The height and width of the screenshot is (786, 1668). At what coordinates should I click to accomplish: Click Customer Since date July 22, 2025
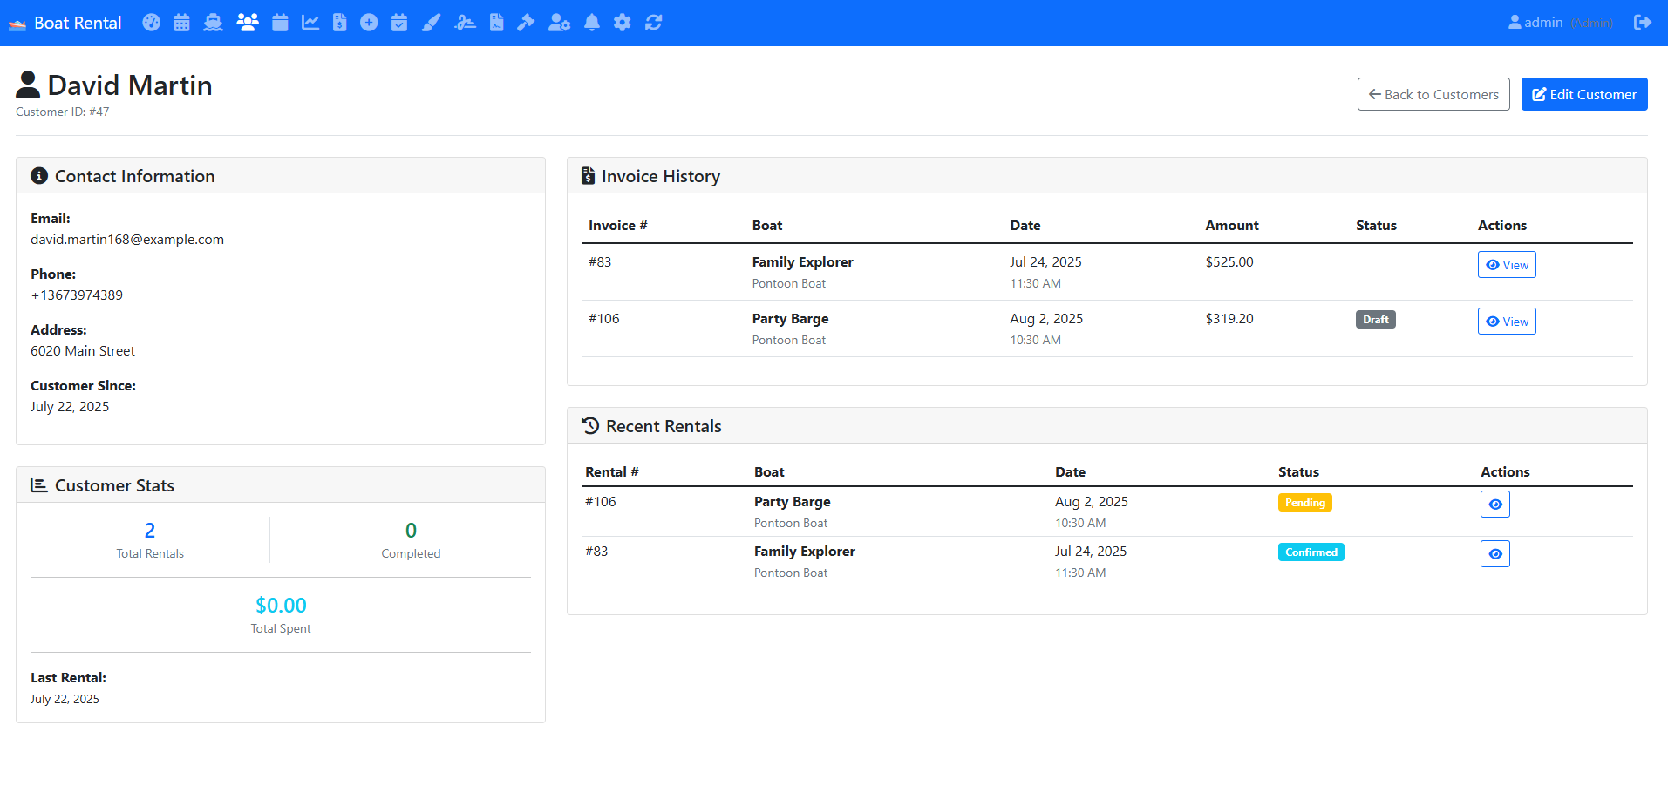point(70,407)
